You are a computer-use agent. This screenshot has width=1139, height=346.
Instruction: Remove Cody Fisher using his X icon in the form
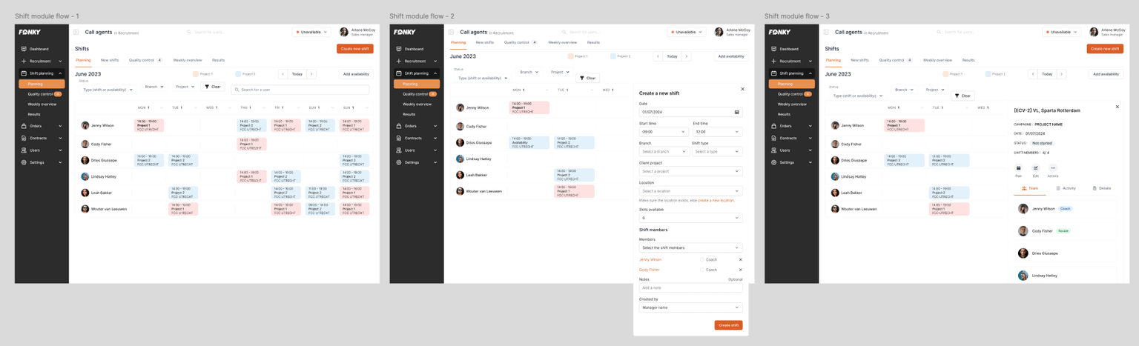[x=740, y=270]
